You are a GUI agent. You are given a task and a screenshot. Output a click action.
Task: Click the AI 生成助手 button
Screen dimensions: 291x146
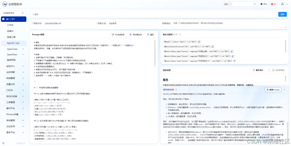(118, 35)
